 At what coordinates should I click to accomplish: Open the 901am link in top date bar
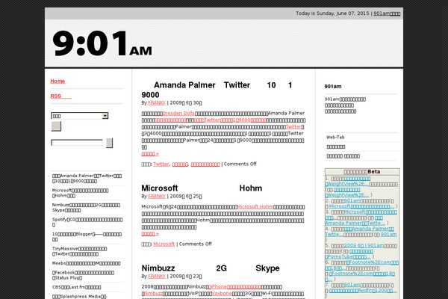coord(387,13)
